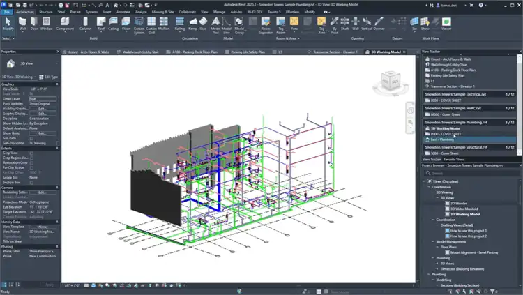523x295 pixels.
Task: Select the Column tool
Action: (85, 24)
